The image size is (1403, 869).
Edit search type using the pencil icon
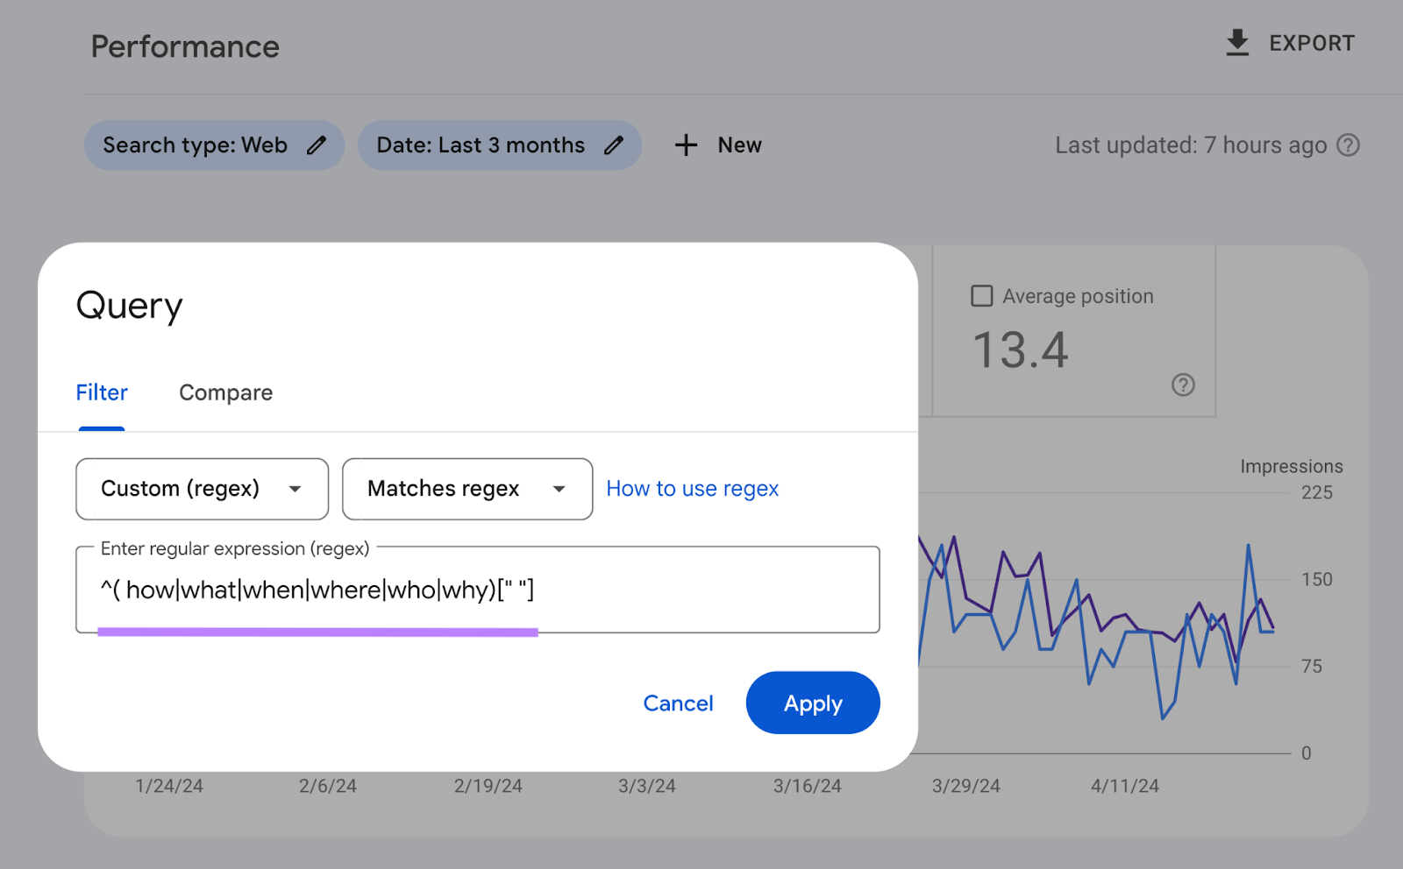tap(317, 145)
